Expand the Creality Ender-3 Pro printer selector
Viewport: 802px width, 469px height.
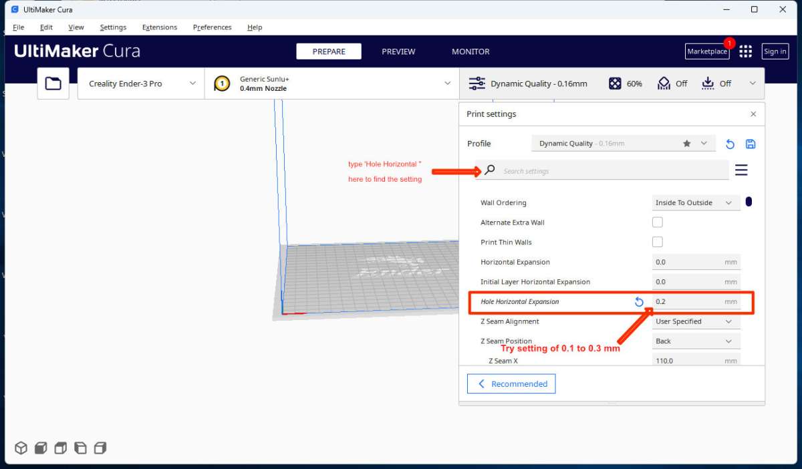[141, 84]
